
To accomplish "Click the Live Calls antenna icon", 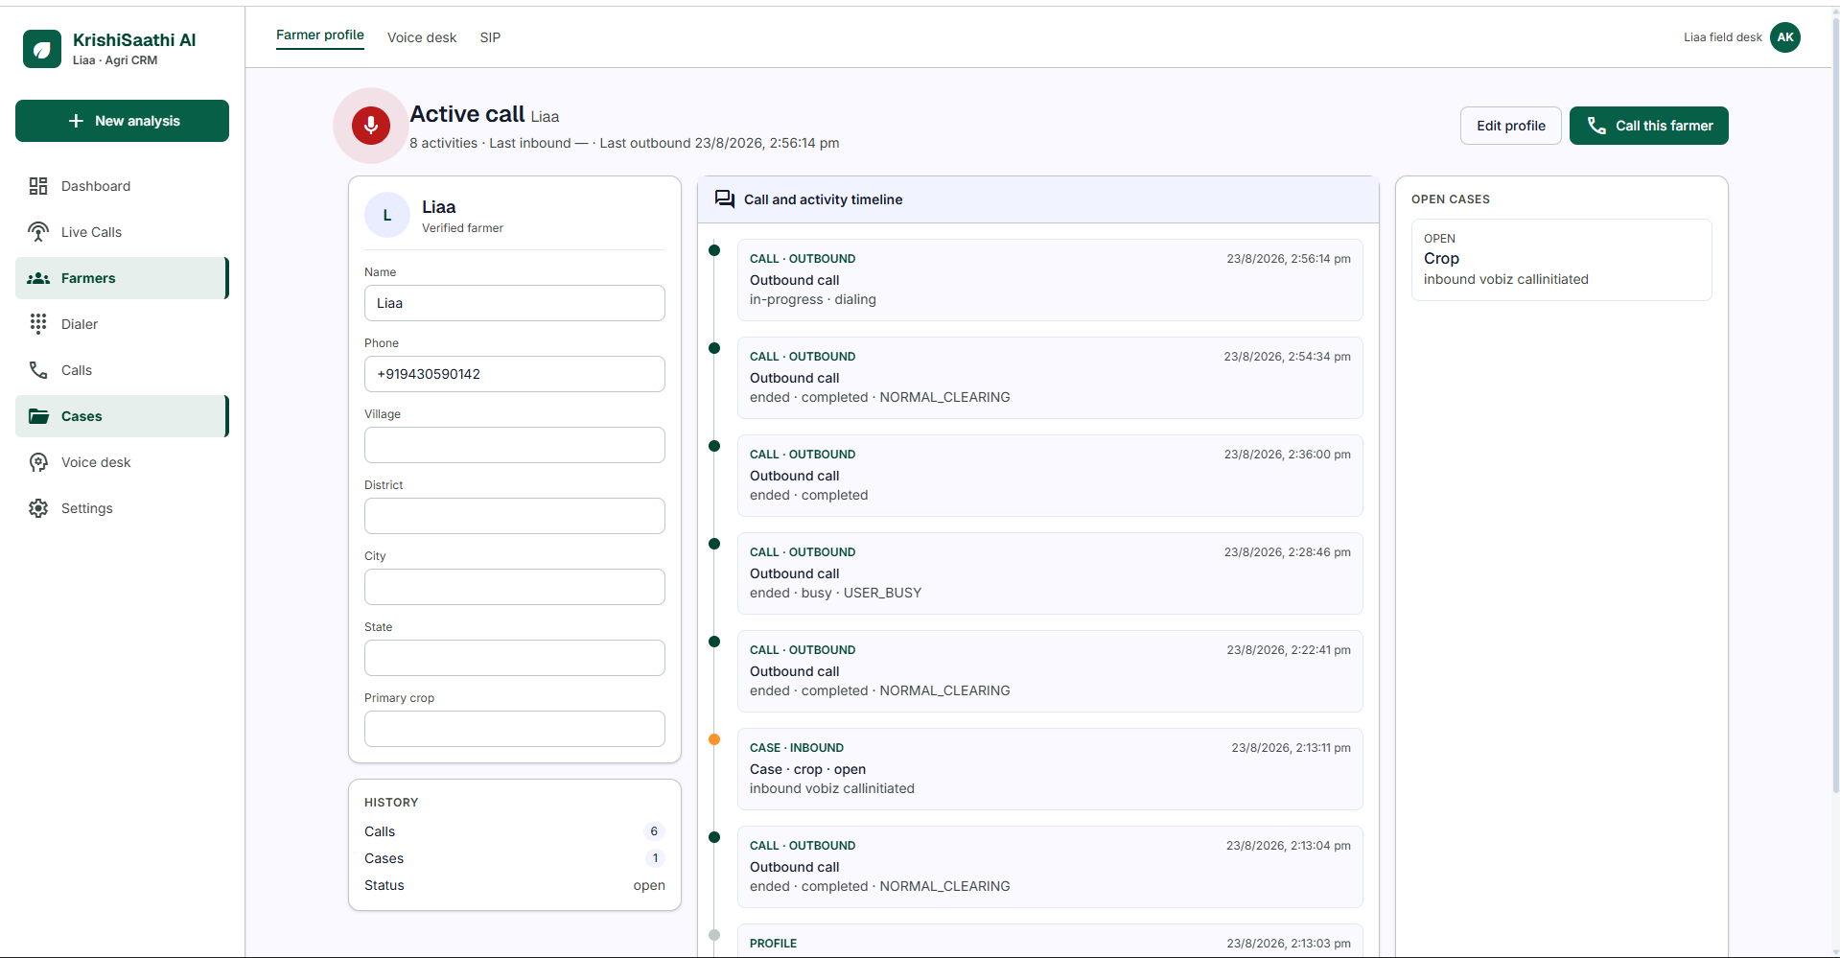I will (x=38, y=232).
